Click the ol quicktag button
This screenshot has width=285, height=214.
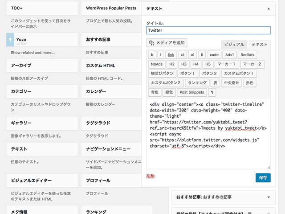(x=192, y=55)
